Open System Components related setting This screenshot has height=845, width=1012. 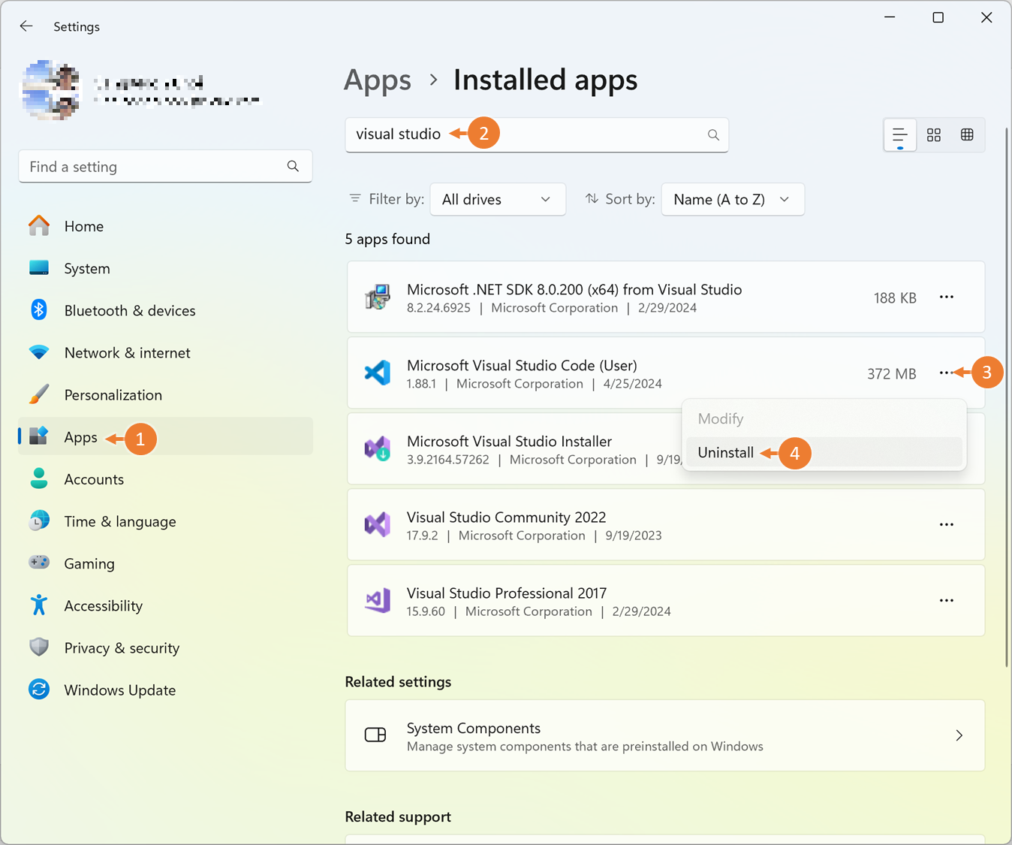click(x=665, y=735)
